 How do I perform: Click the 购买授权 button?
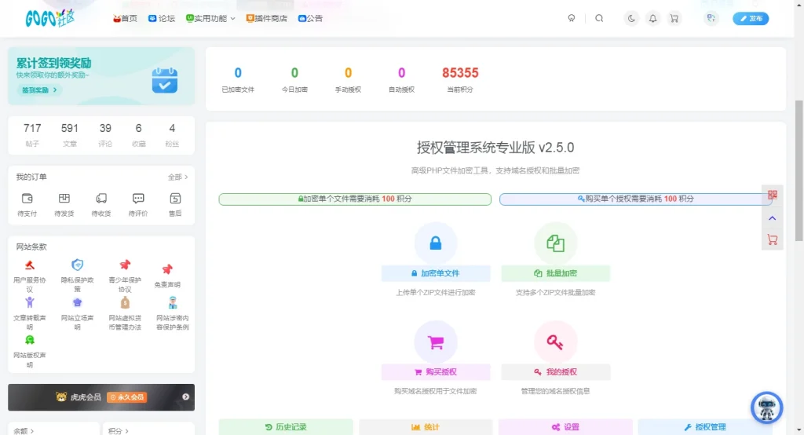point(436,372)
